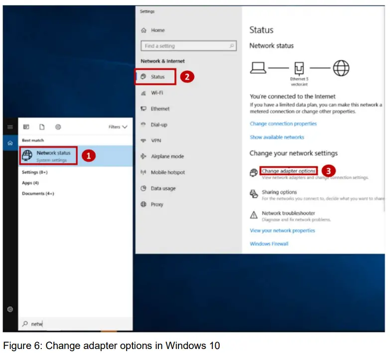This screenshot has width=390, height=353.
Task: Open Windows Firewall link
Action: tap(269, 243)
